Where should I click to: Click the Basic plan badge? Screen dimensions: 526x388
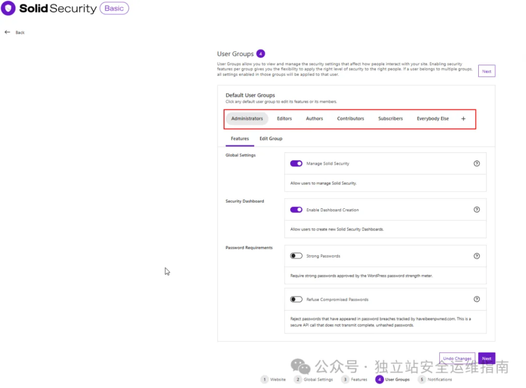pos(114,8)
